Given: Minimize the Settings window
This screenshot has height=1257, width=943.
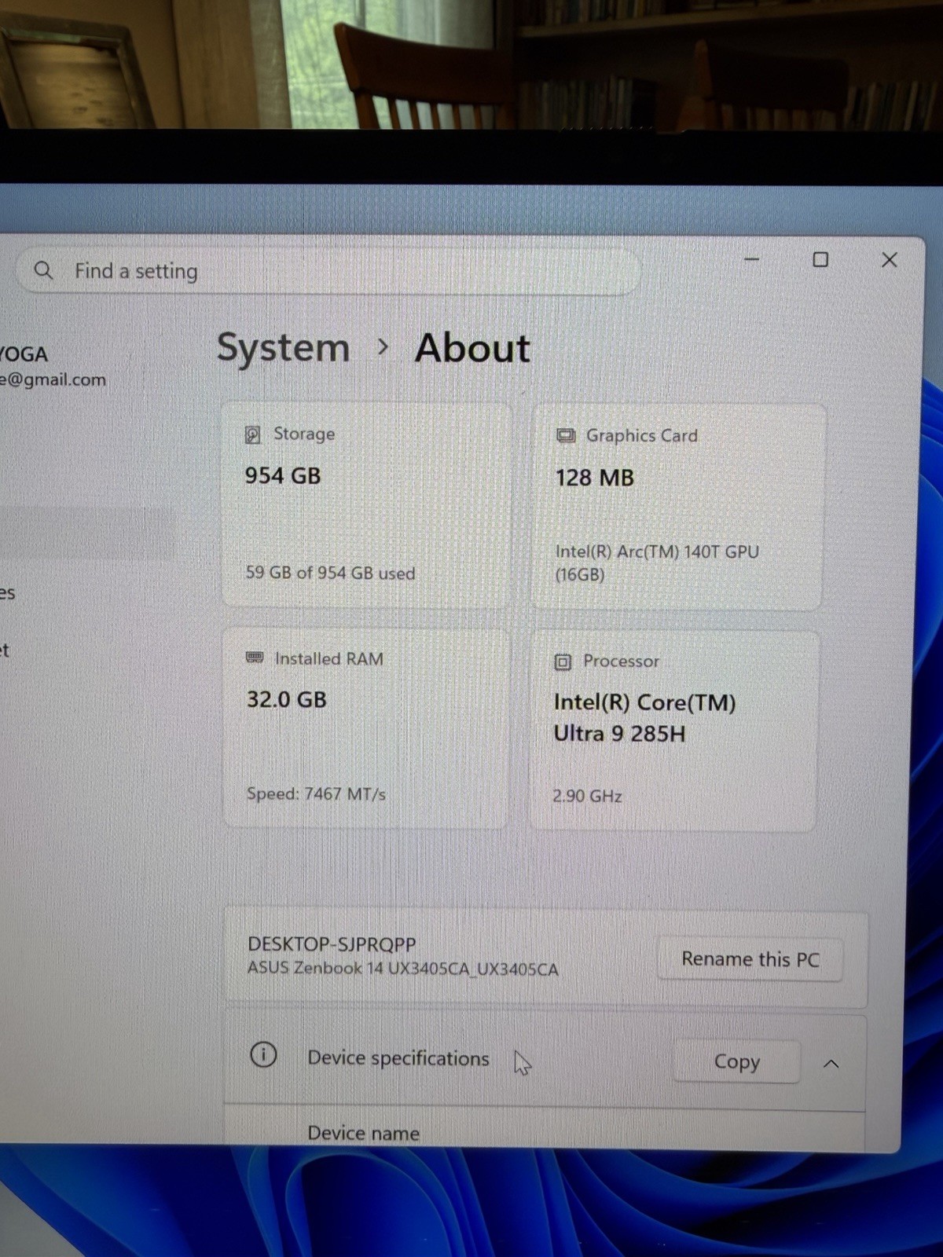Looking at the screenshot, I should (752, 259).
